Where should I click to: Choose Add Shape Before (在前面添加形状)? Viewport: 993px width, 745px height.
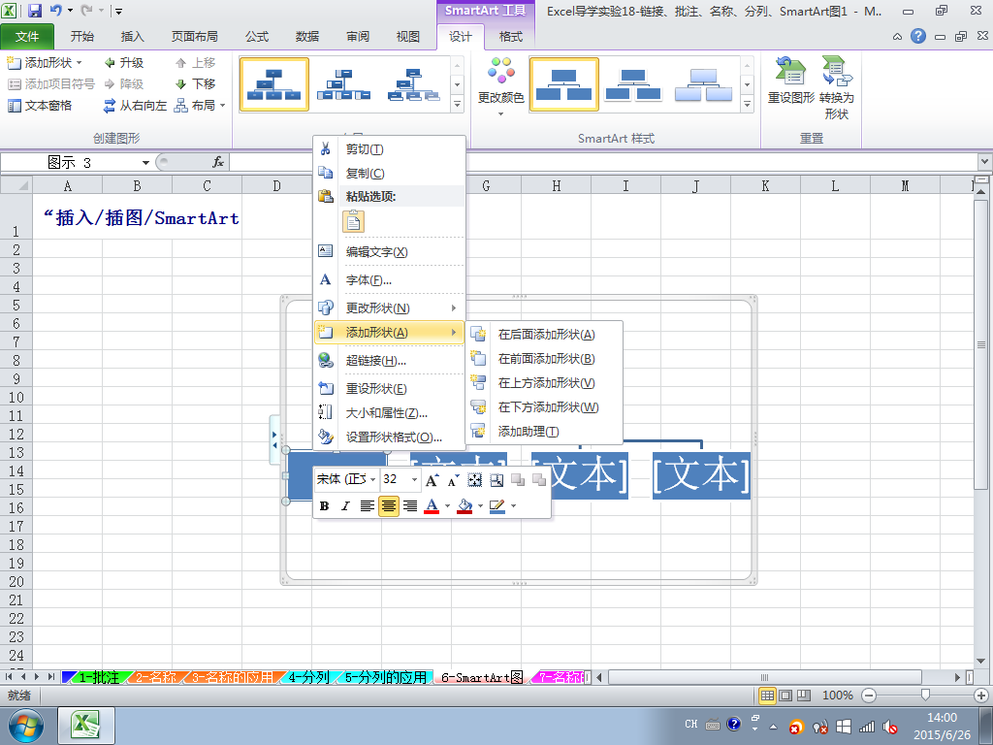pos(545,359)
